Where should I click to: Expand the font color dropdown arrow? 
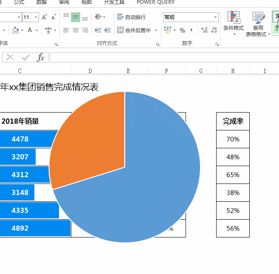tap(37, 31)
